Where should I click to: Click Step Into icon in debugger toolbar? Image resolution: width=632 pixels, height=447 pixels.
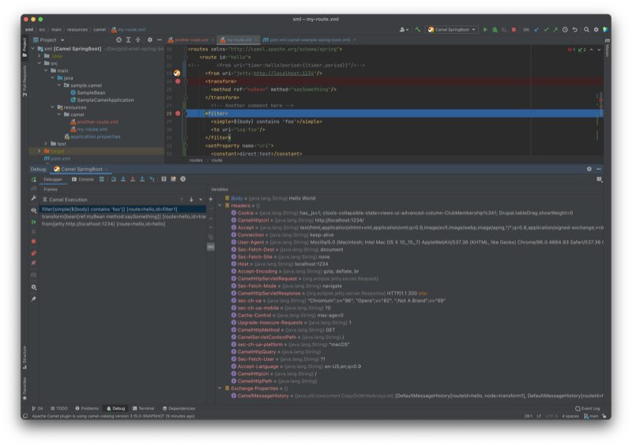[123, 179]
